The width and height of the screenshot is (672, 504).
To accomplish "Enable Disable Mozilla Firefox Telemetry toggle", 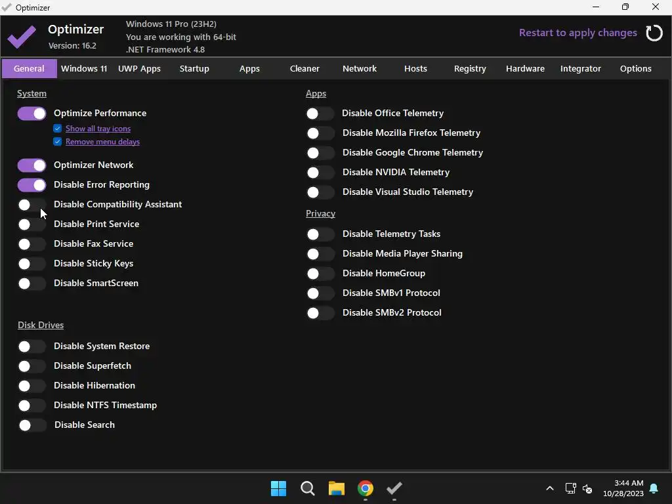I will pos(320,133).
